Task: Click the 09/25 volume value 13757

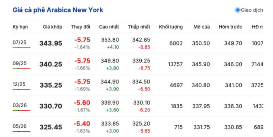Action: point(175,65)
